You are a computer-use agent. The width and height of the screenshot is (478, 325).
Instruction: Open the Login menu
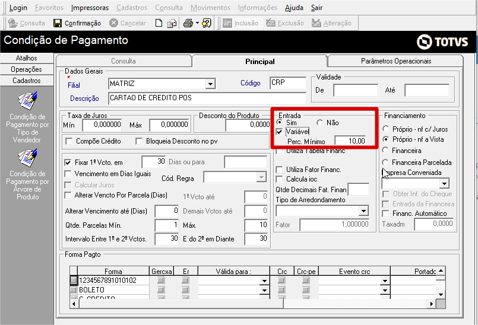click(18, 8)
